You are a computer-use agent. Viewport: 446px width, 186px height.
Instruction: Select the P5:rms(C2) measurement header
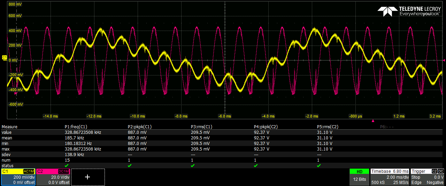point(328,127)
